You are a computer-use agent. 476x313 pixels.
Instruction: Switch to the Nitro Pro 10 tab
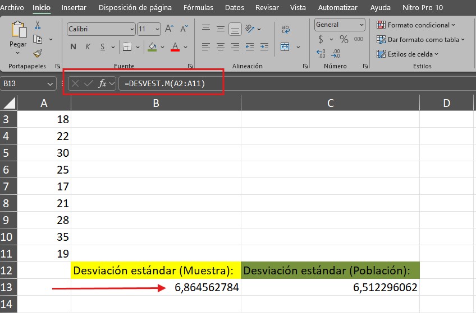pyautogui.click(x=423, y=8)
